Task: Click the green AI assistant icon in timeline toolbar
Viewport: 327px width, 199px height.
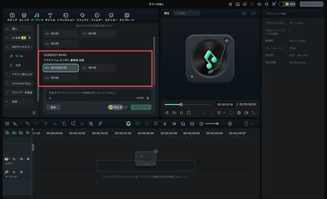Action: [129, 124]
